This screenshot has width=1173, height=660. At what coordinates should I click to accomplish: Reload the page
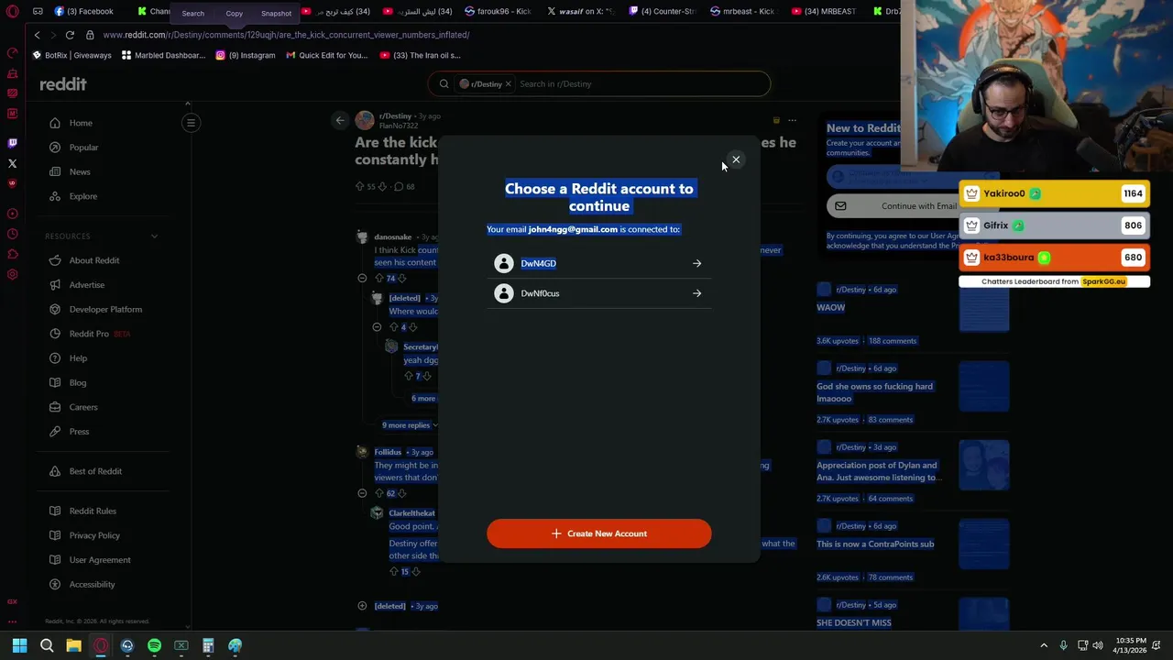[70, 35]
